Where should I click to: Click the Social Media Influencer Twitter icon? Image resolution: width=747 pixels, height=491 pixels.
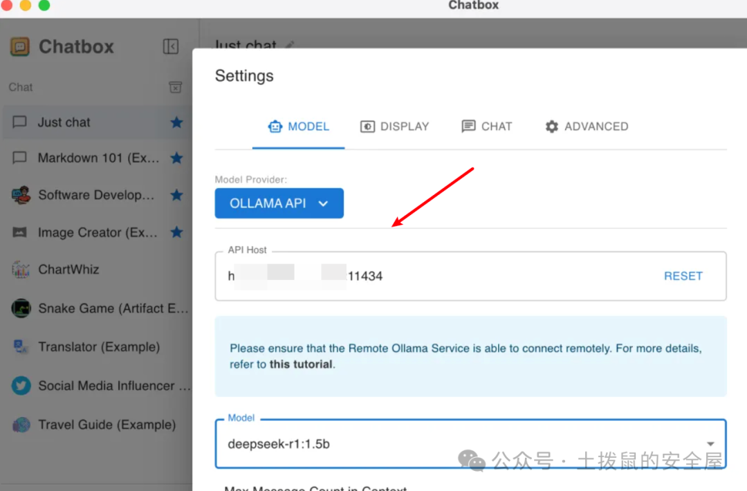click(21, 385)
